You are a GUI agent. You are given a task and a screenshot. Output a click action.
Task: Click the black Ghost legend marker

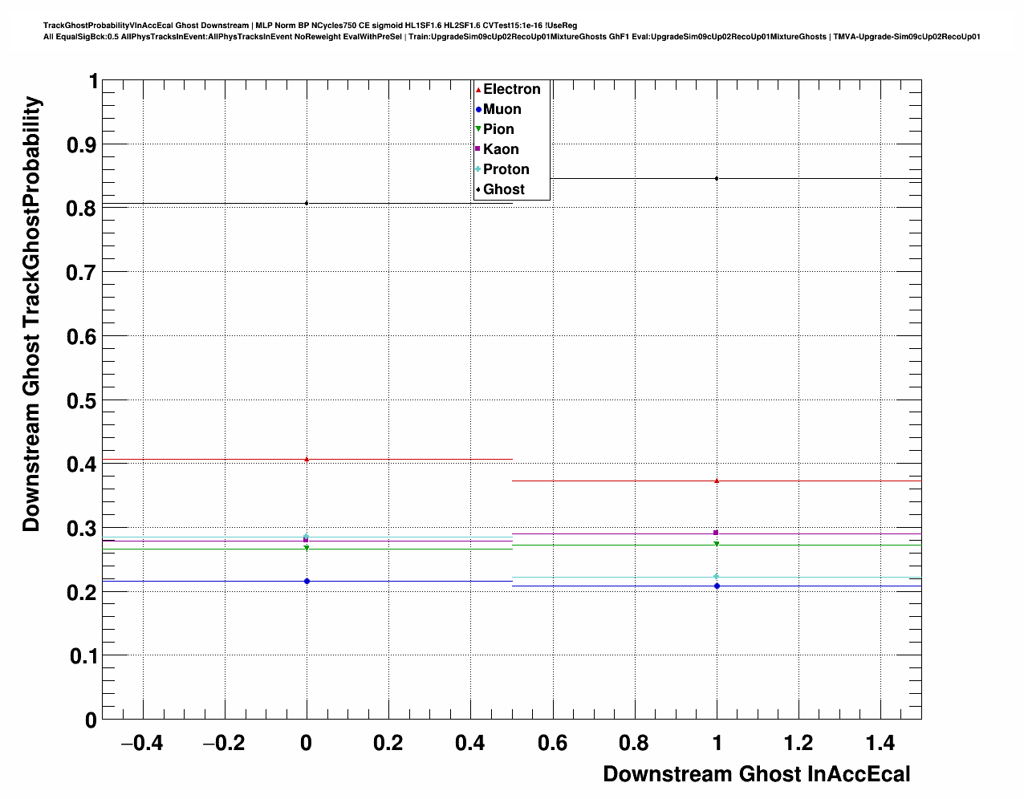(x=478, y=189)
